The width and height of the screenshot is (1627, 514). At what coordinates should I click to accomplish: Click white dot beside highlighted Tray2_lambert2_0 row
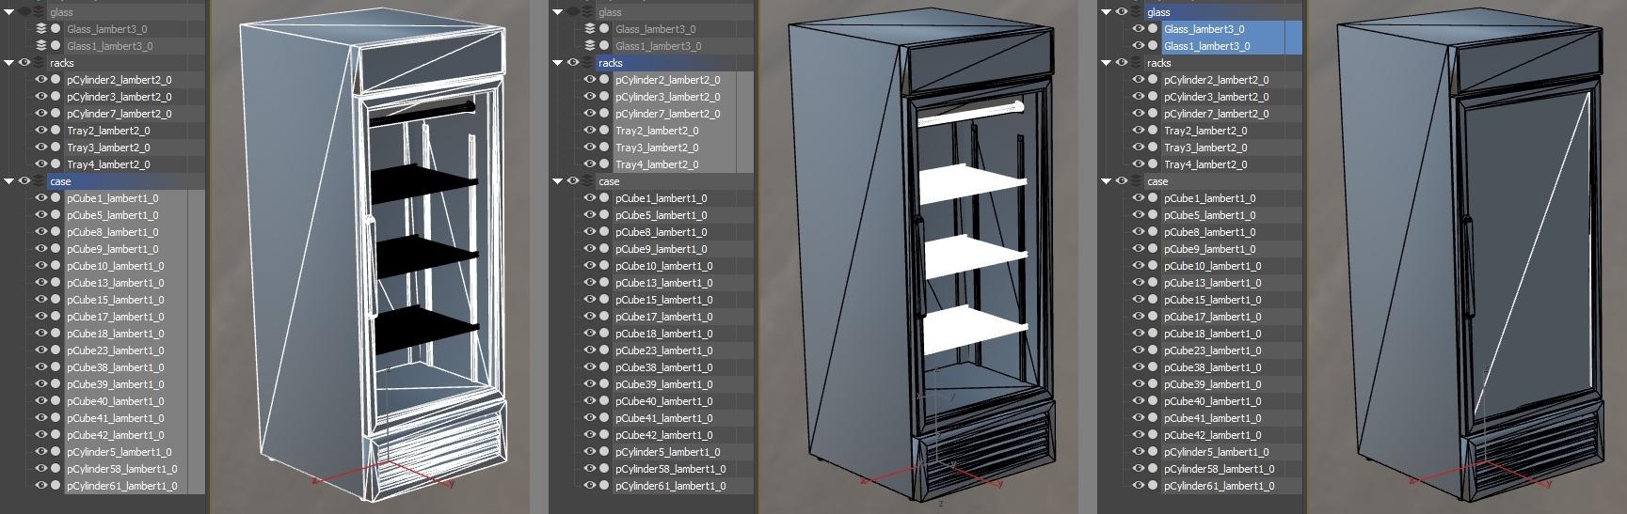(604, 131)
